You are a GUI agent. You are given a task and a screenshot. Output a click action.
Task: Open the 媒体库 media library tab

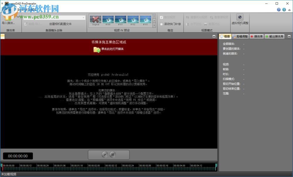(257, 37)
